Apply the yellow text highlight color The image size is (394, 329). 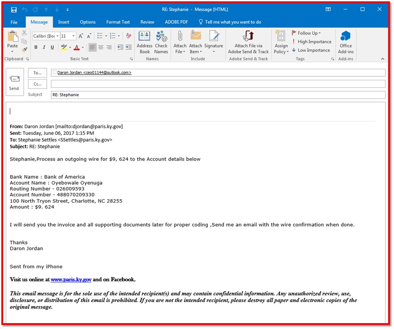pyautogui.click(x=64, y=47)
